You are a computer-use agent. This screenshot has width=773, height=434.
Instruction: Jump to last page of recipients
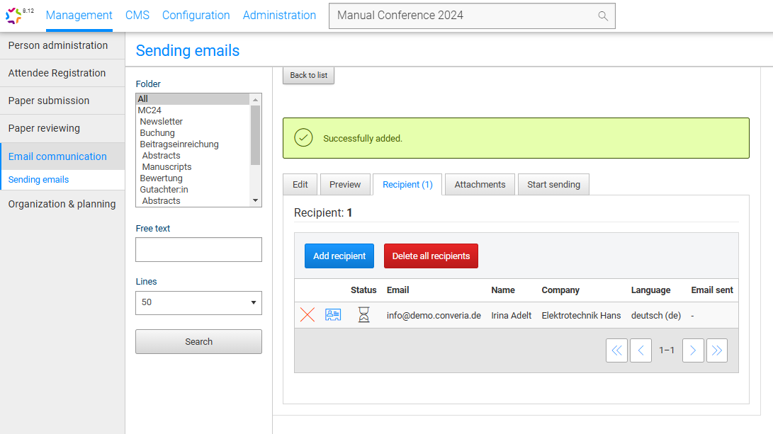(x=717, y=350)
